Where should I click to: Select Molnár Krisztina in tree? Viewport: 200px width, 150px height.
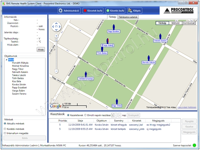tap(20, 66)
